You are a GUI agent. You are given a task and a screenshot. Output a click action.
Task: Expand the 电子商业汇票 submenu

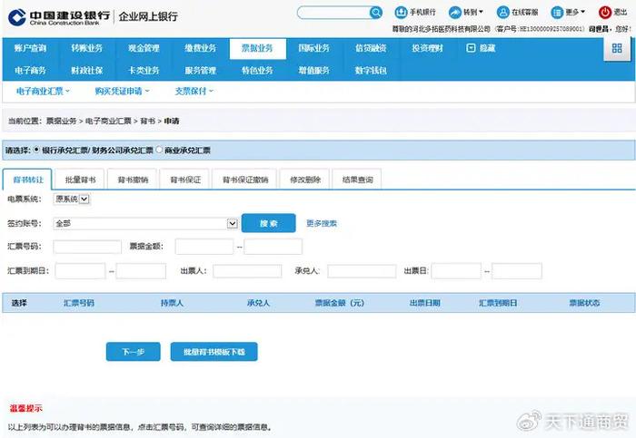point(43,91)
